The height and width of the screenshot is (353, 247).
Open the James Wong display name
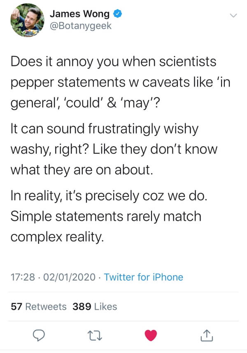click(x=79, y=14)
